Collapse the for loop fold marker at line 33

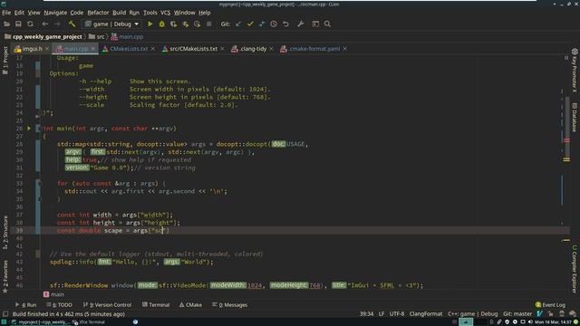click(x=40, y=183)
